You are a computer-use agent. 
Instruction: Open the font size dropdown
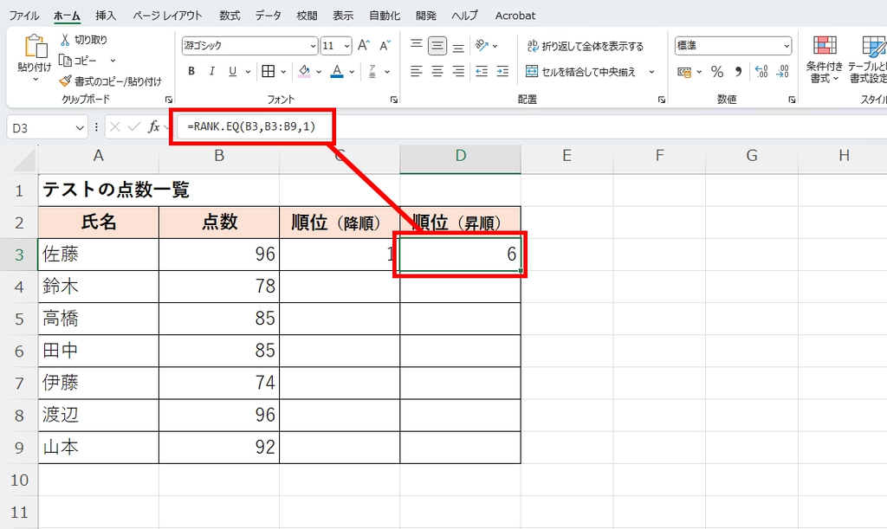(x=346, y=46)
